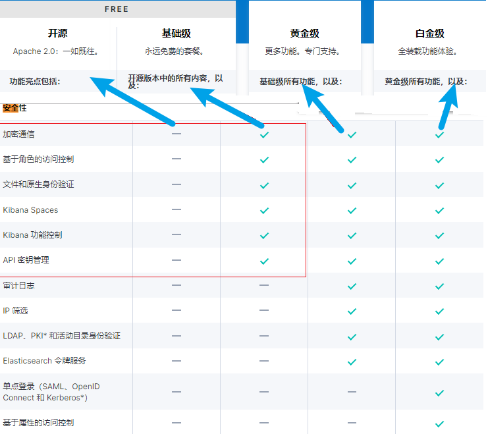The width and height of the screenshot is (488, 434).
Task: Select the 基础级 plan heading
Action: click(176, 34)
